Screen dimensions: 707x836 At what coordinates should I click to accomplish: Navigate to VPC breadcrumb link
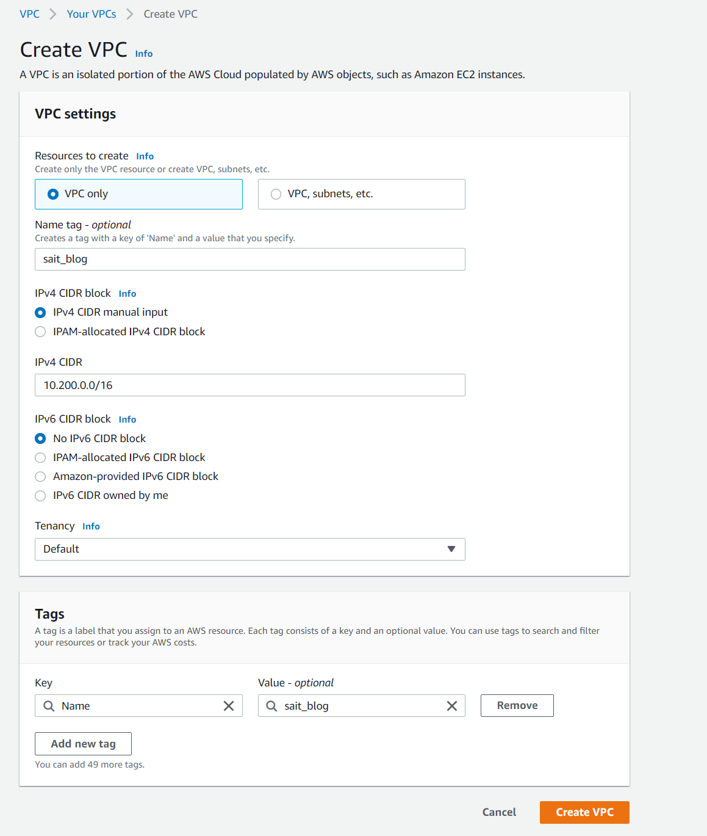(x=29, y=14)
